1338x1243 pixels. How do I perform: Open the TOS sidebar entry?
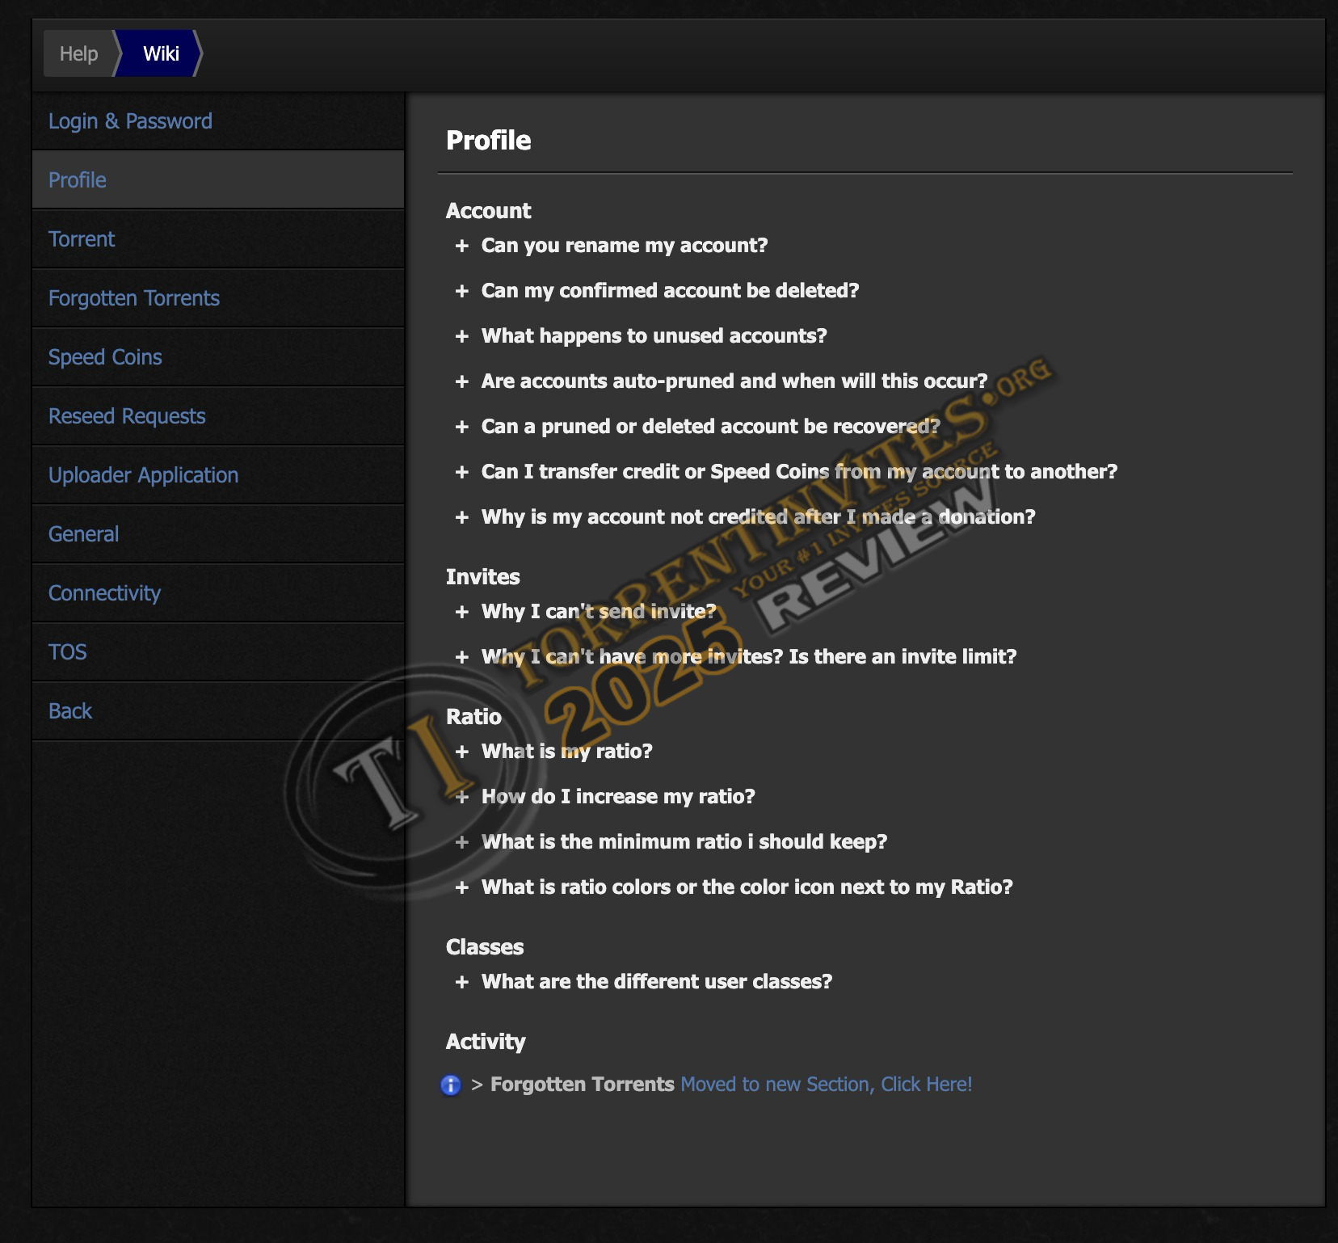click(x=68, y=652)
